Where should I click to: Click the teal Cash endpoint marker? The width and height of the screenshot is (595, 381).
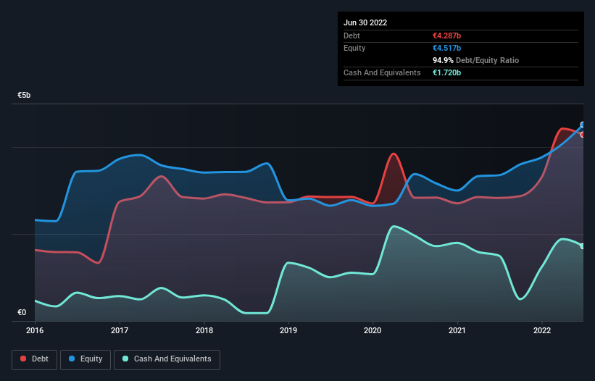coord(583,246)
